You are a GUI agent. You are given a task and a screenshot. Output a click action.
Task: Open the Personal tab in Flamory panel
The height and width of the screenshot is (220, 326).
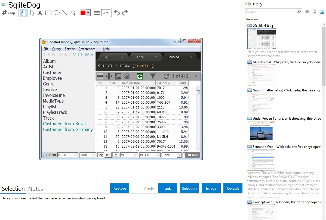[x=252, y=19]
